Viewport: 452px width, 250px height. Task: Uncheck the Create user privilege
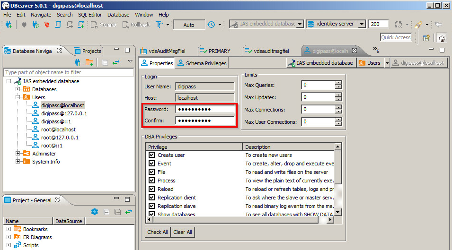pos(151,155)
